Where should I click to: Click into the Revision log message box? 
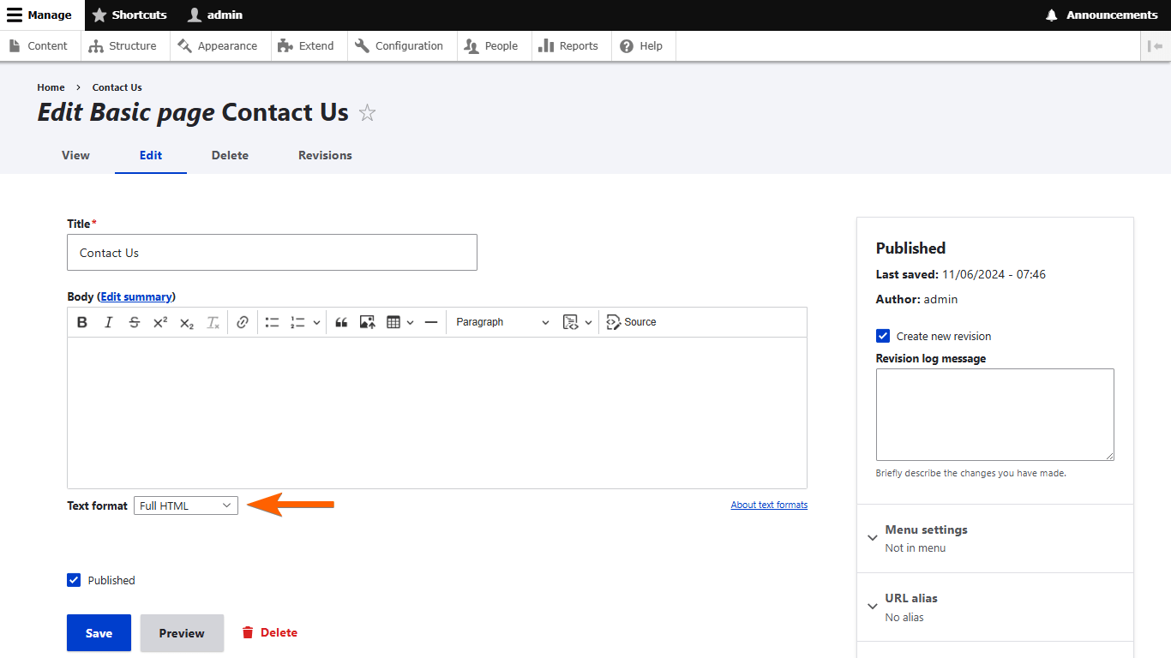[x=994, y=415]
